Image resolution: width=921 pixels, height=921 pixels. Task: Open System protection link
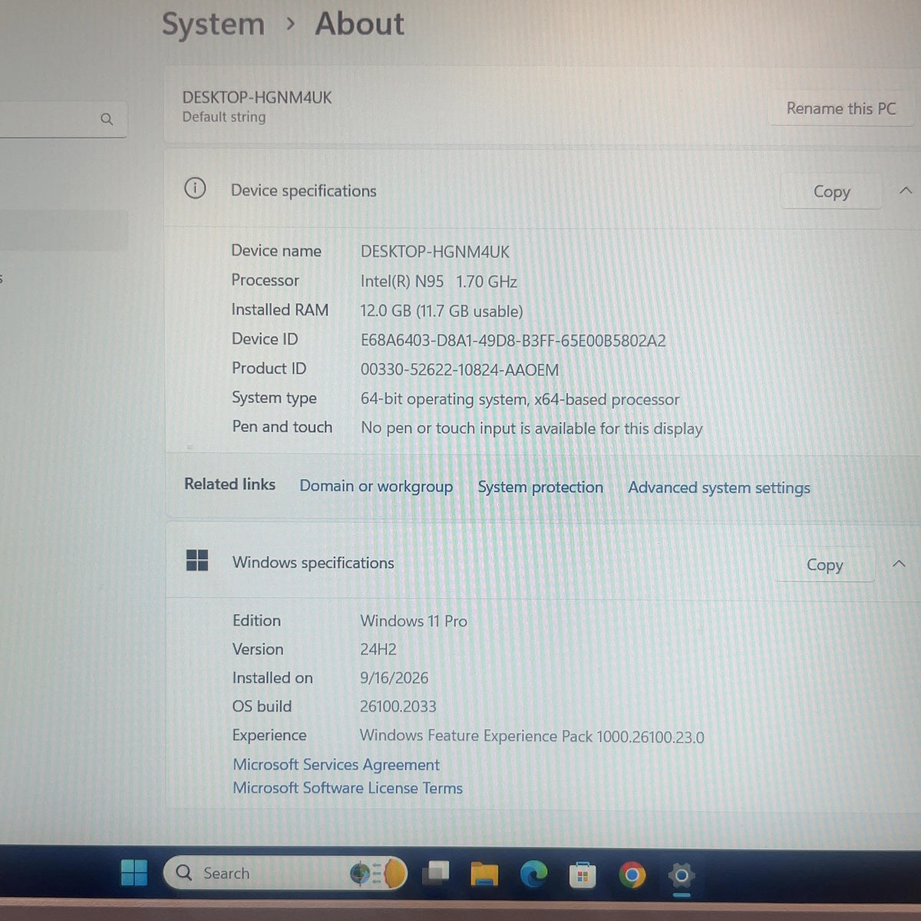coord(540,487)
